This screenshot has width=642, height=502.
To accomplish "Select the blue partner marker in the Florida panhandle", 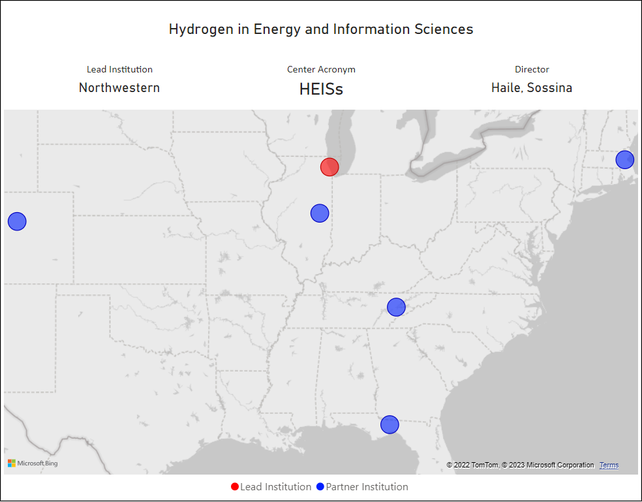I will pos(390,424).
